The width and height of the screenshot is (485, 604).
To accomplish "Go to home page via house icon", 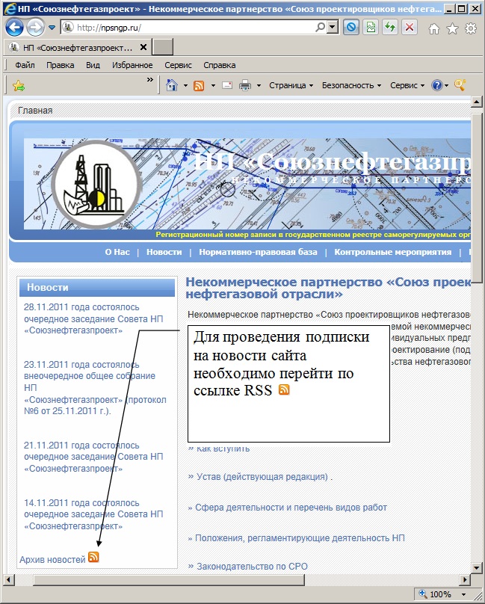I will click(x=434, y=28).
